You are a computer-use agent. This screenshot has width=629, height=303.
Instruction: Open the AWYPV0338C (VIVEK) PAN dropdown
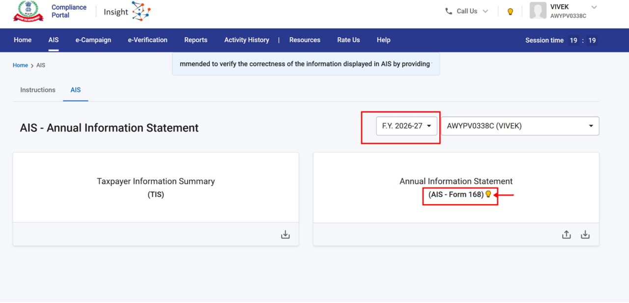[x=520, y=126]
